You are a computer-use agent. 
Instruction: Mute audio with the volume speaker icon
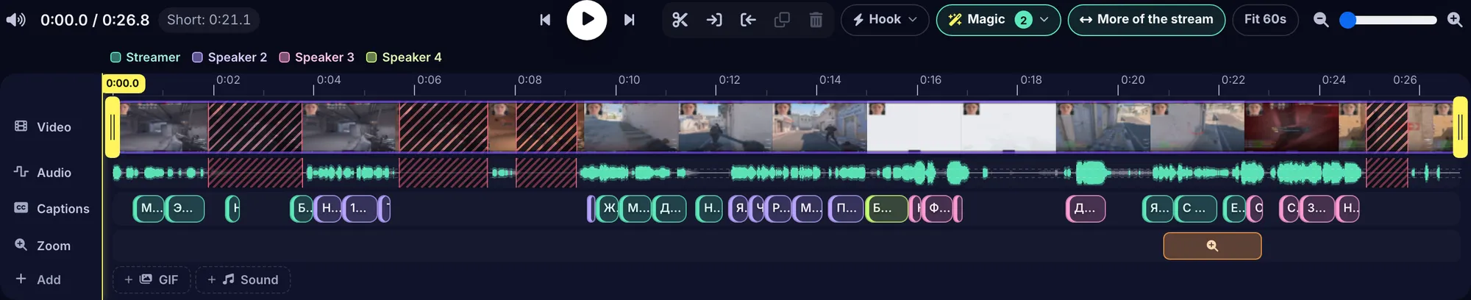pyautogui.click(x=15, y=20)
